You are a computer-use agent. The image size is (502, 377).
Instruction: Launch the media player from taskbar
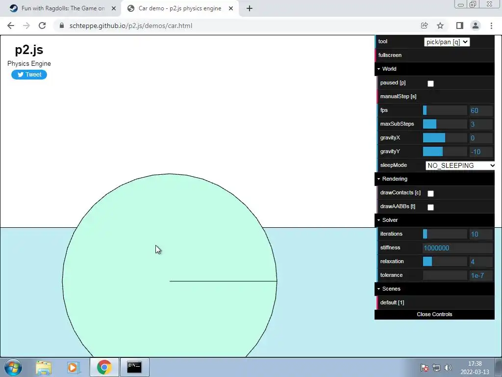point(73,367)
